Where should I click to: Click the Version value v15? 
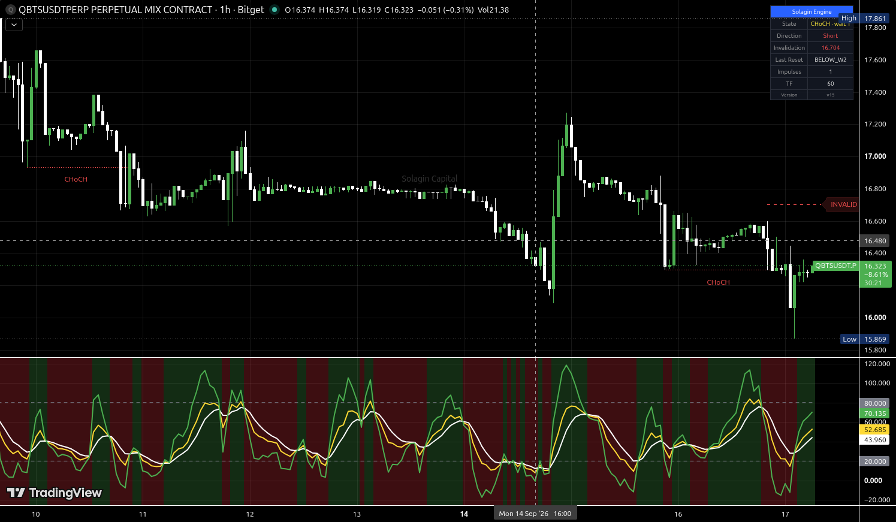pyautogui.click(x=830, y=95)
